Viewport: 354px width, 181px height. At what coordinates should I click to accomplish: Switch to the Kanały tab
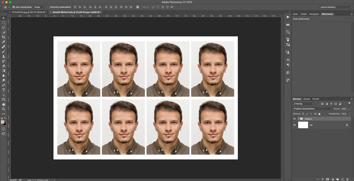307,99
